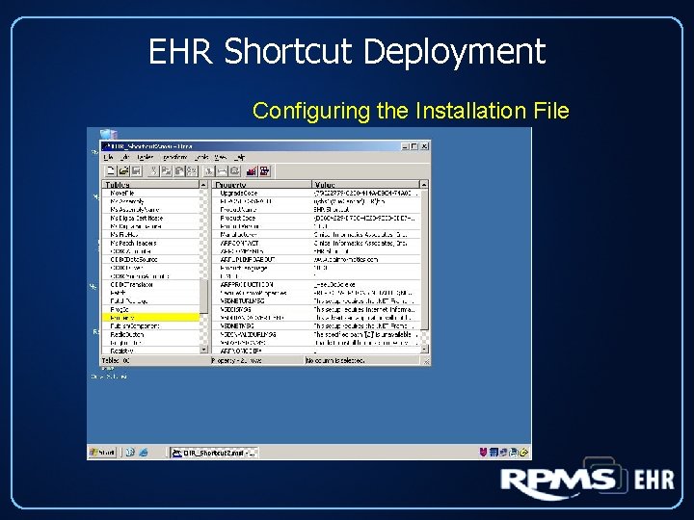Open the Edit menu
Viewport: 694px width, 520px height.
(125, 157)
